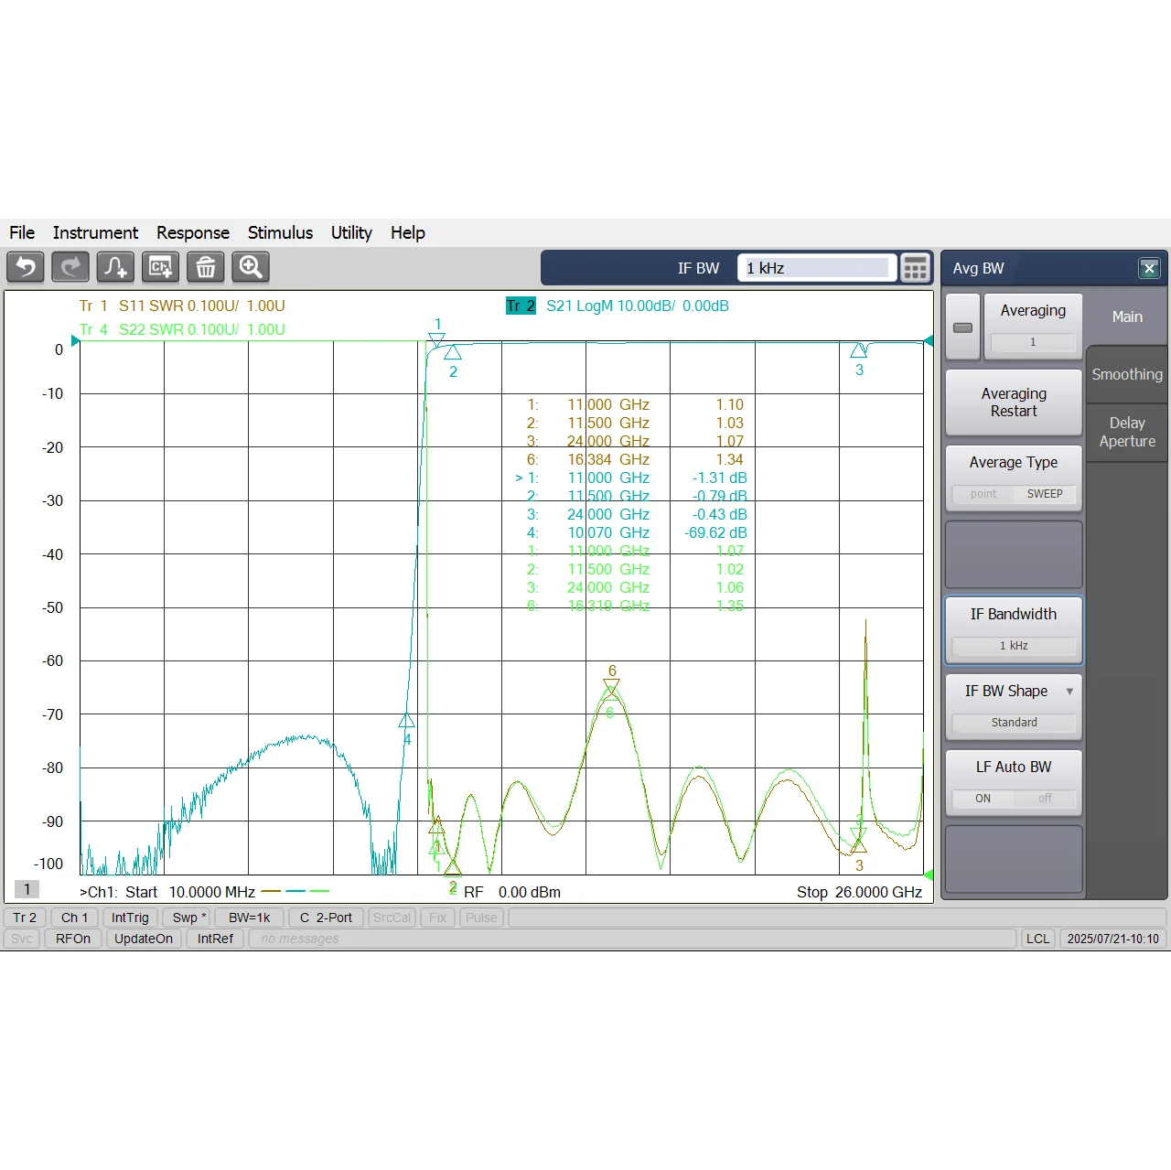The image size is (1171, 1170).
Task: Set Average Type to SWEEP
Action: (x=1045, y=494)
